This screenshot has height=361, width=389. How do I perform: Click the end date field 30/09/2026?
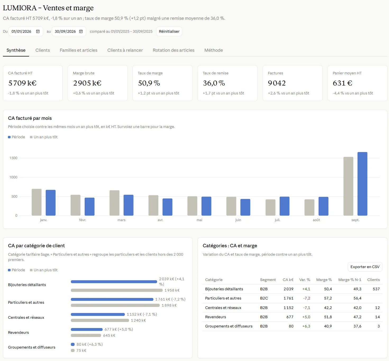69,31
